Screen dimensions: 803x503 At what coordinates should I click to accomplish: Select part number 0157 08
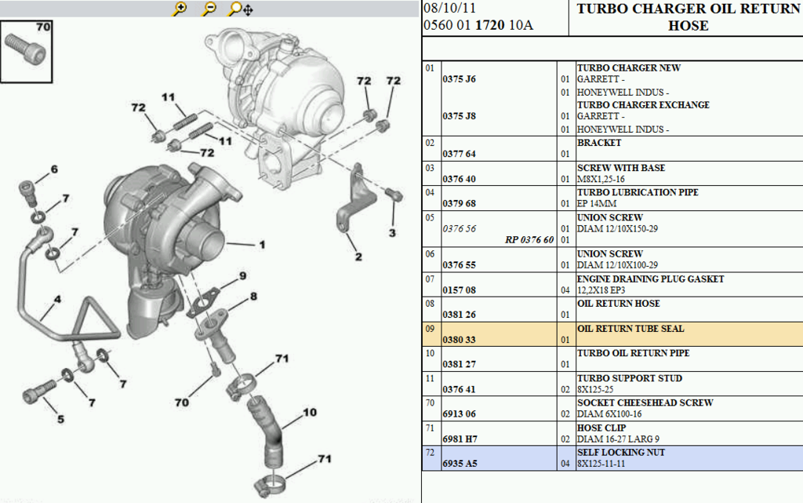point(460,290)
